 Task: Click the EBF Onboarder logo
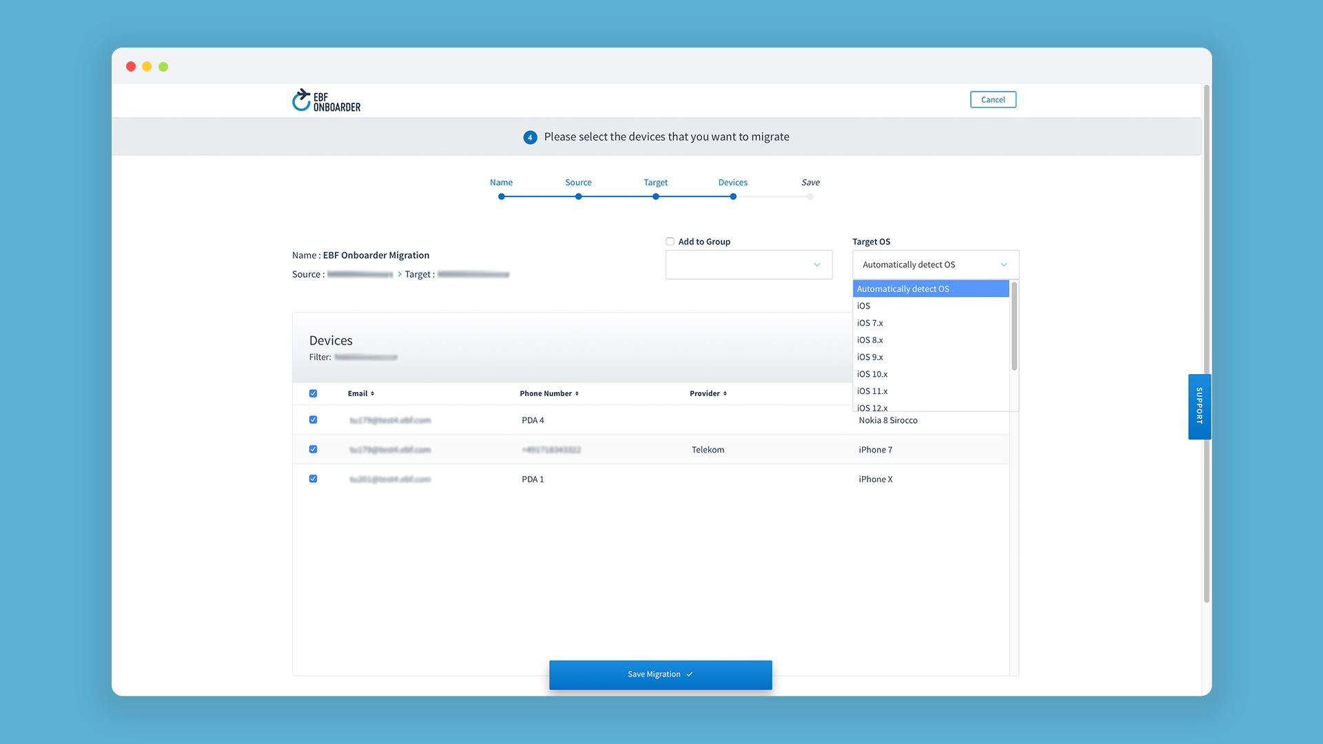tap(327, 101)
